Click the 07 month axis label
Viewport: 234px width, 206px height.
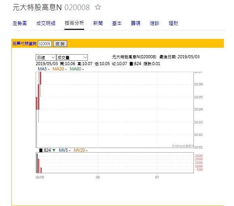157,177
